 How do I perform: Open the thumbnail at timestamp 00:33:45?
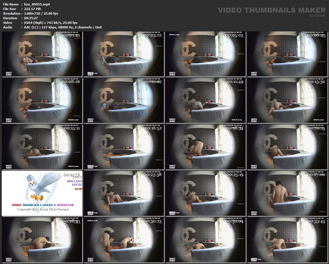click(x=288, y=240)
